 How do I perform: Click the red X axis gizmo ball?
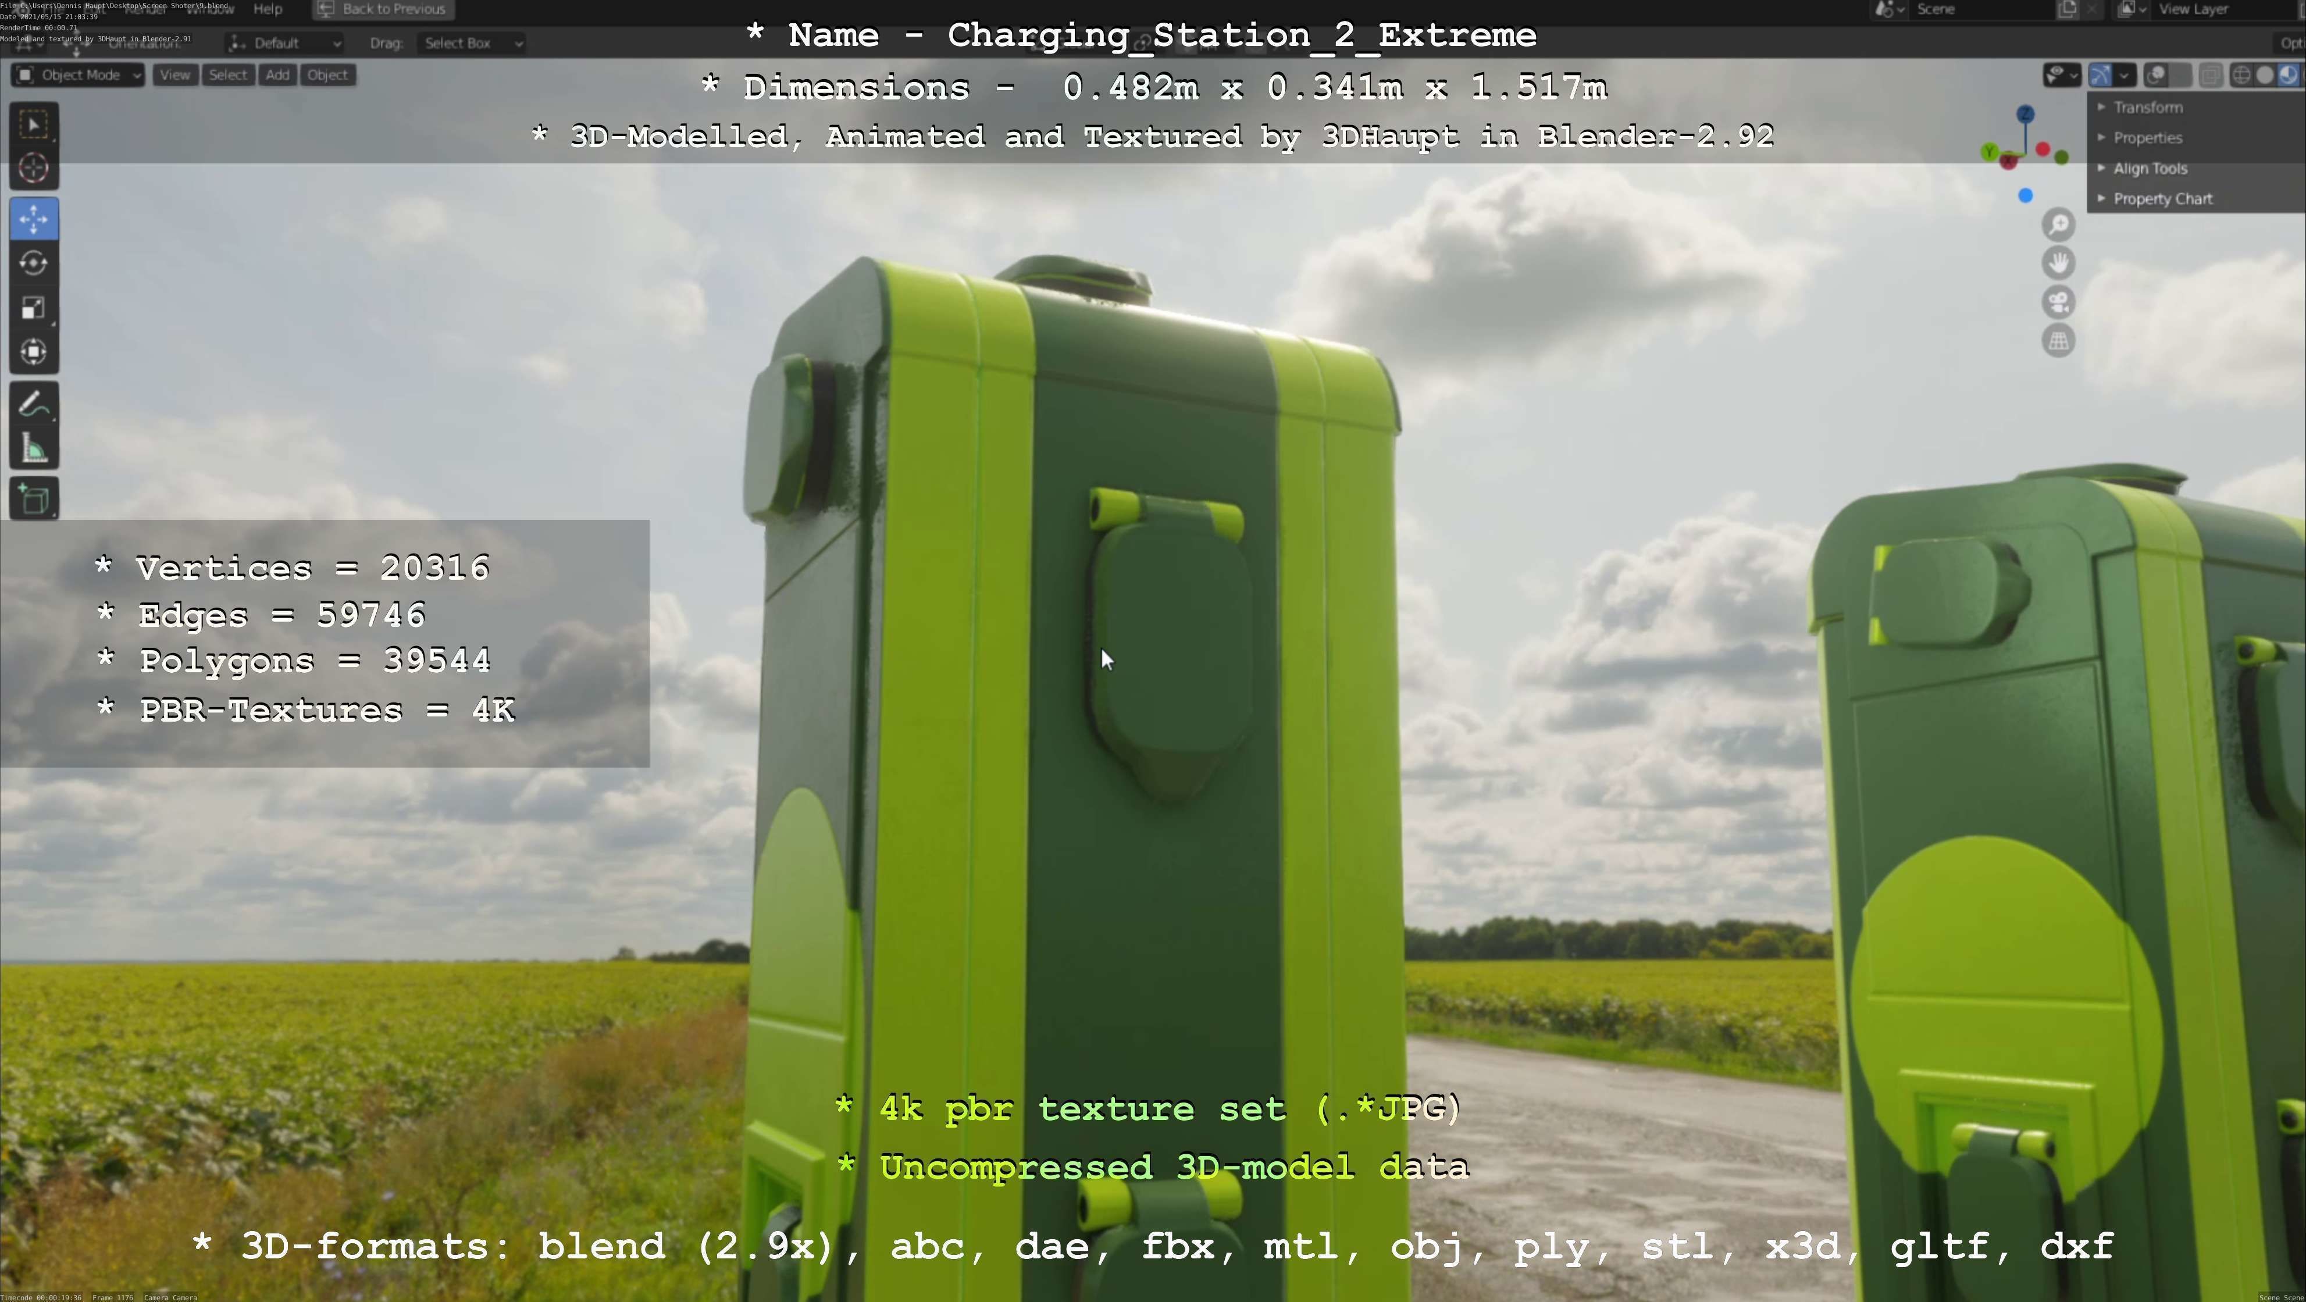point(2009,161)
